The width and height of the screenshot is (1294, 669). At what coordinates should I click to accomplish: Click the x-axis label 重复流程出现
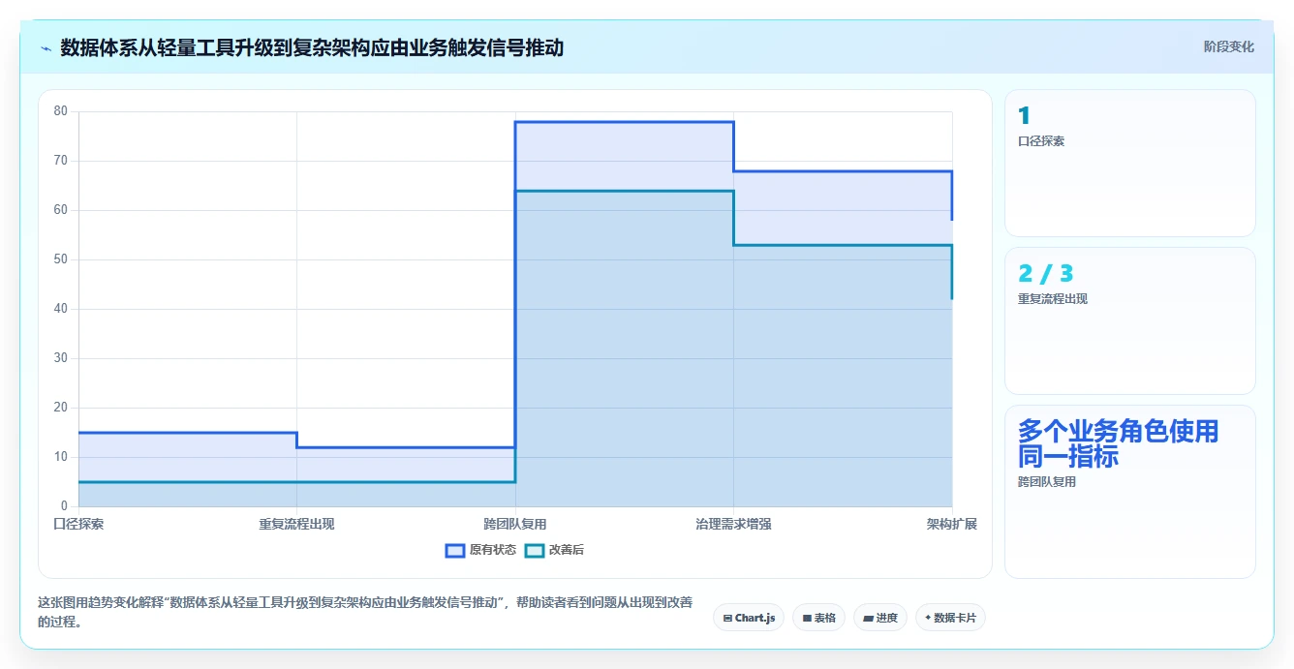click(296, 524)
